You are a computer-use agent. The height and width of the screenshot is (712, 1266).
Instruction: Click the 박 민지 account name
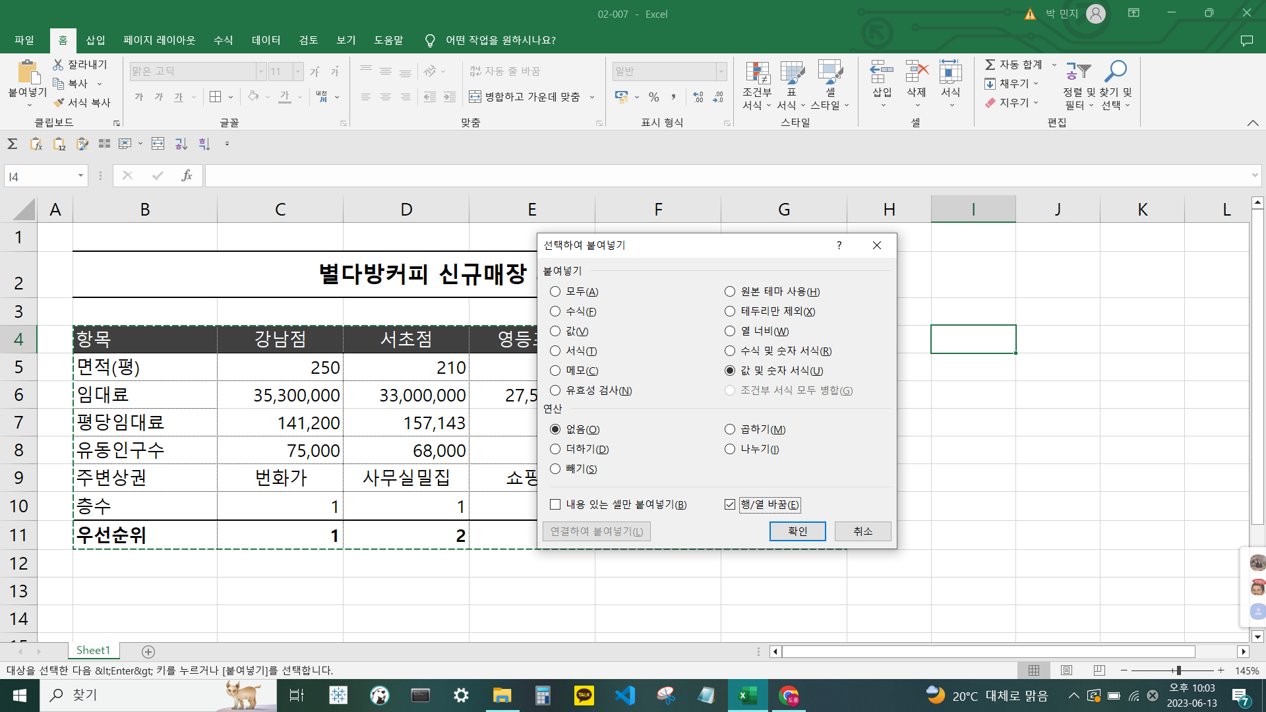click(1062, 14)
